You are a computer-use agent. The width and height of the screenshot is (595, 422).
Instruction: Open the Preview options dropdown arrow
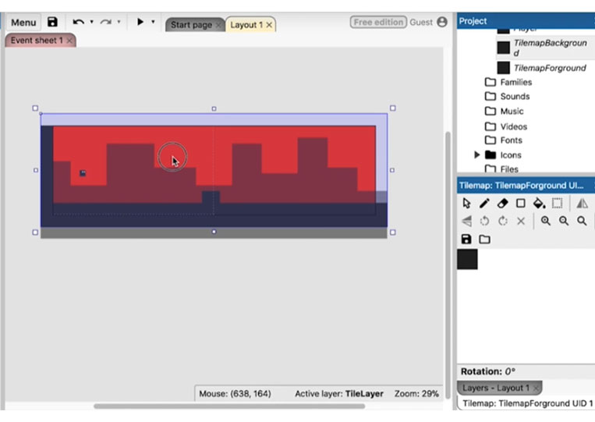(x=153, y=22)
